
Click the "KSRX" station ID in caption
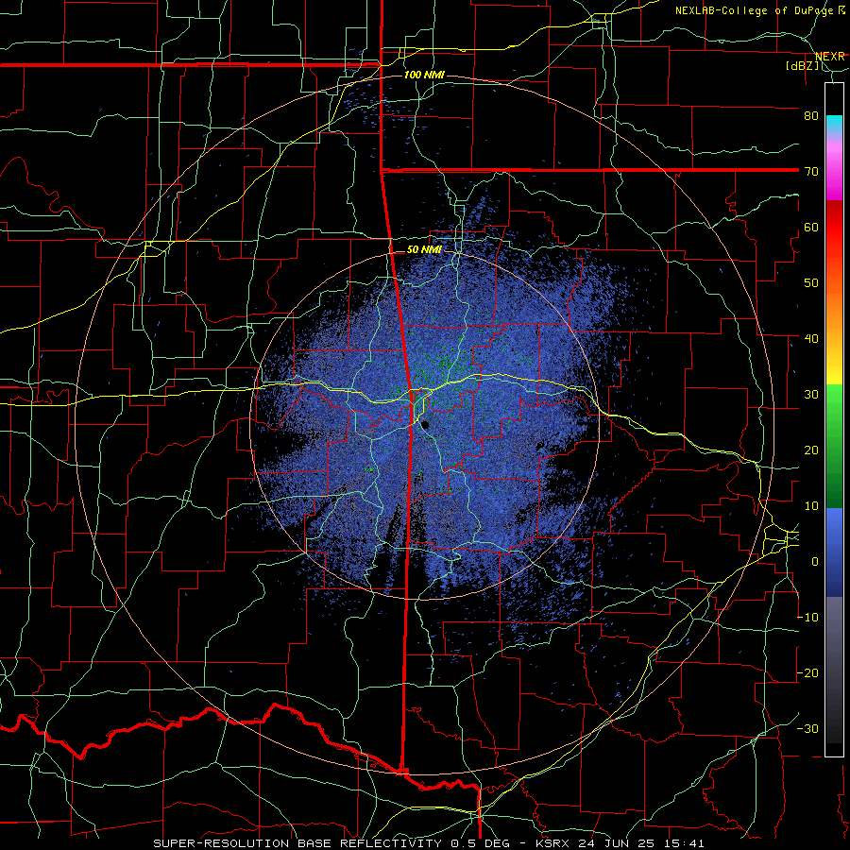(x=552, y=843)
